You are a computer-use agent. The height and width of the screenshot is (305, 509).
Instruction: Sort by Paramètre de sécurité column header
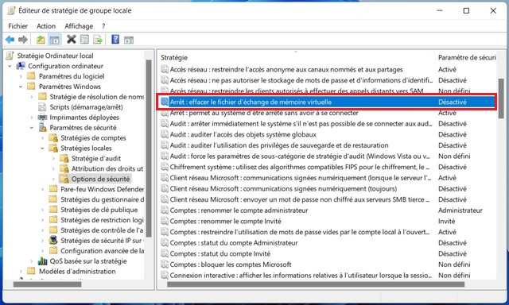(x=465, y=57)
